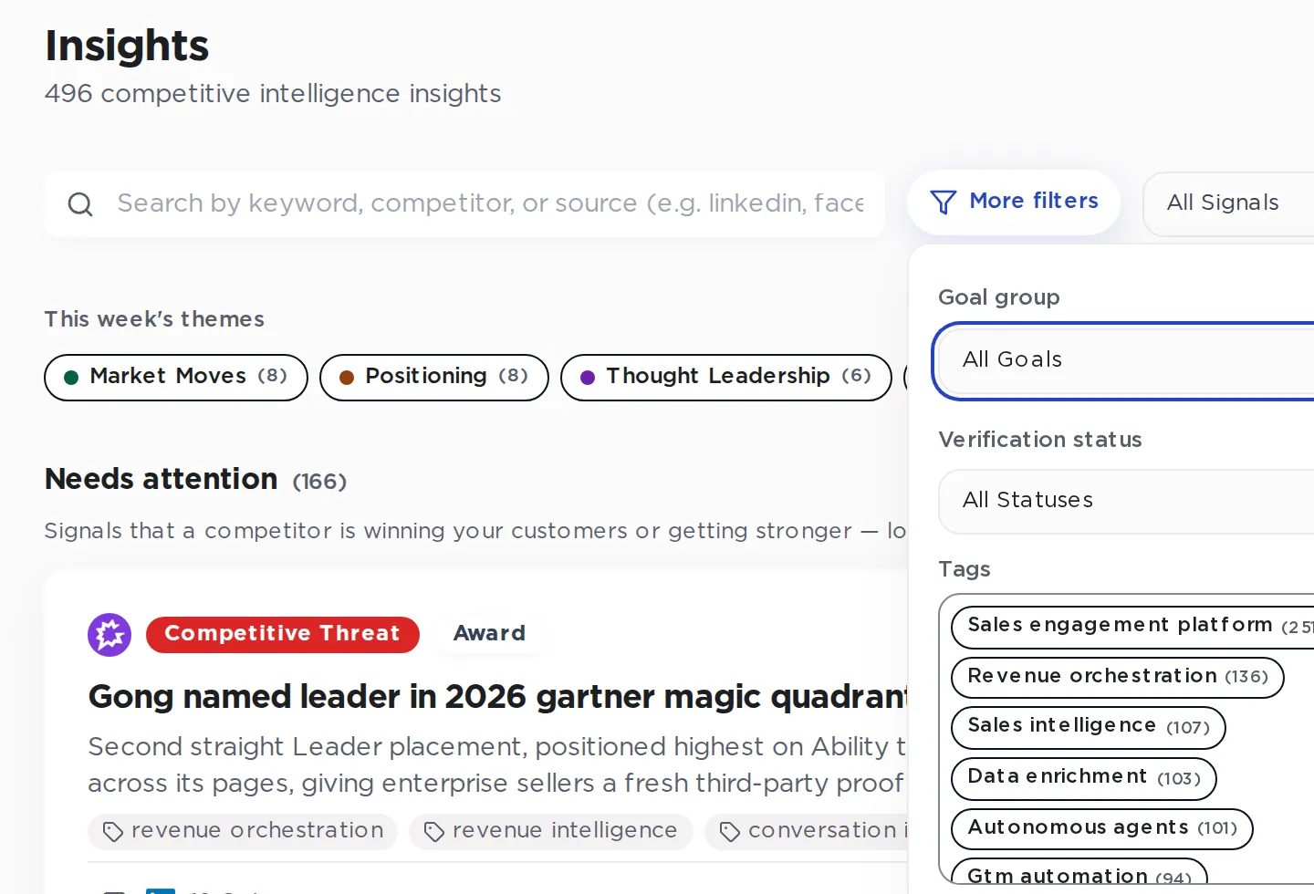
Task: Toggle the Revenue orchestration tag filter
Action: (x=1117, y=677)
